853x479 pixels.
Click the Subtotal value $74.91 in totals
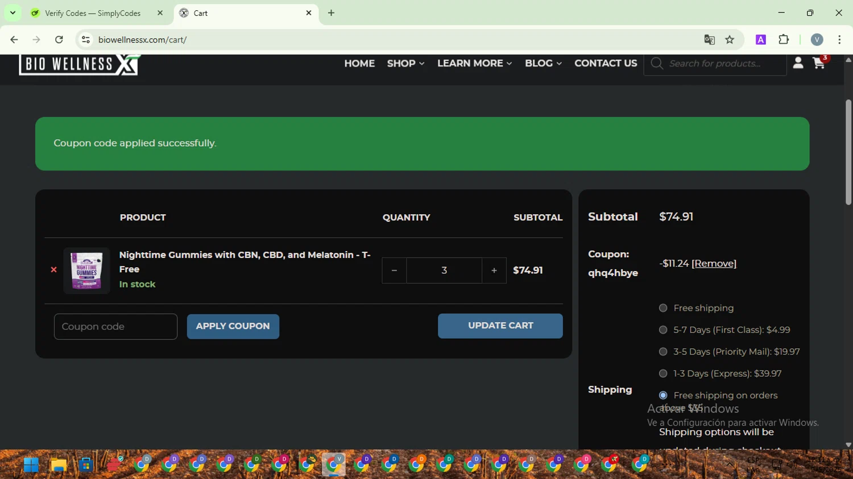tap(676, 216)
